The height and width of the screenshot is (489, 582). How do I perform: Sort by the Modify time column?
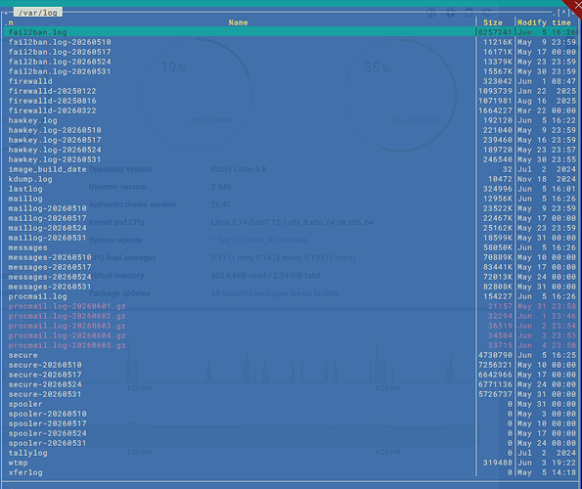544,22
